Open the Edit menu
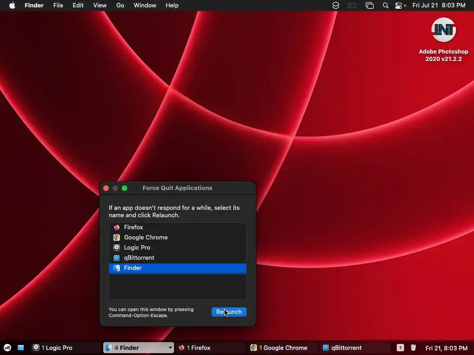Screen dimensions: 474x355 point(78,6)
